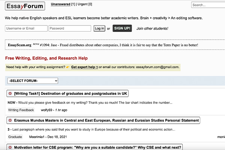Visit the EssayScam.org link
The width and height of the screenshot is (225, 150).
point(19,45)
